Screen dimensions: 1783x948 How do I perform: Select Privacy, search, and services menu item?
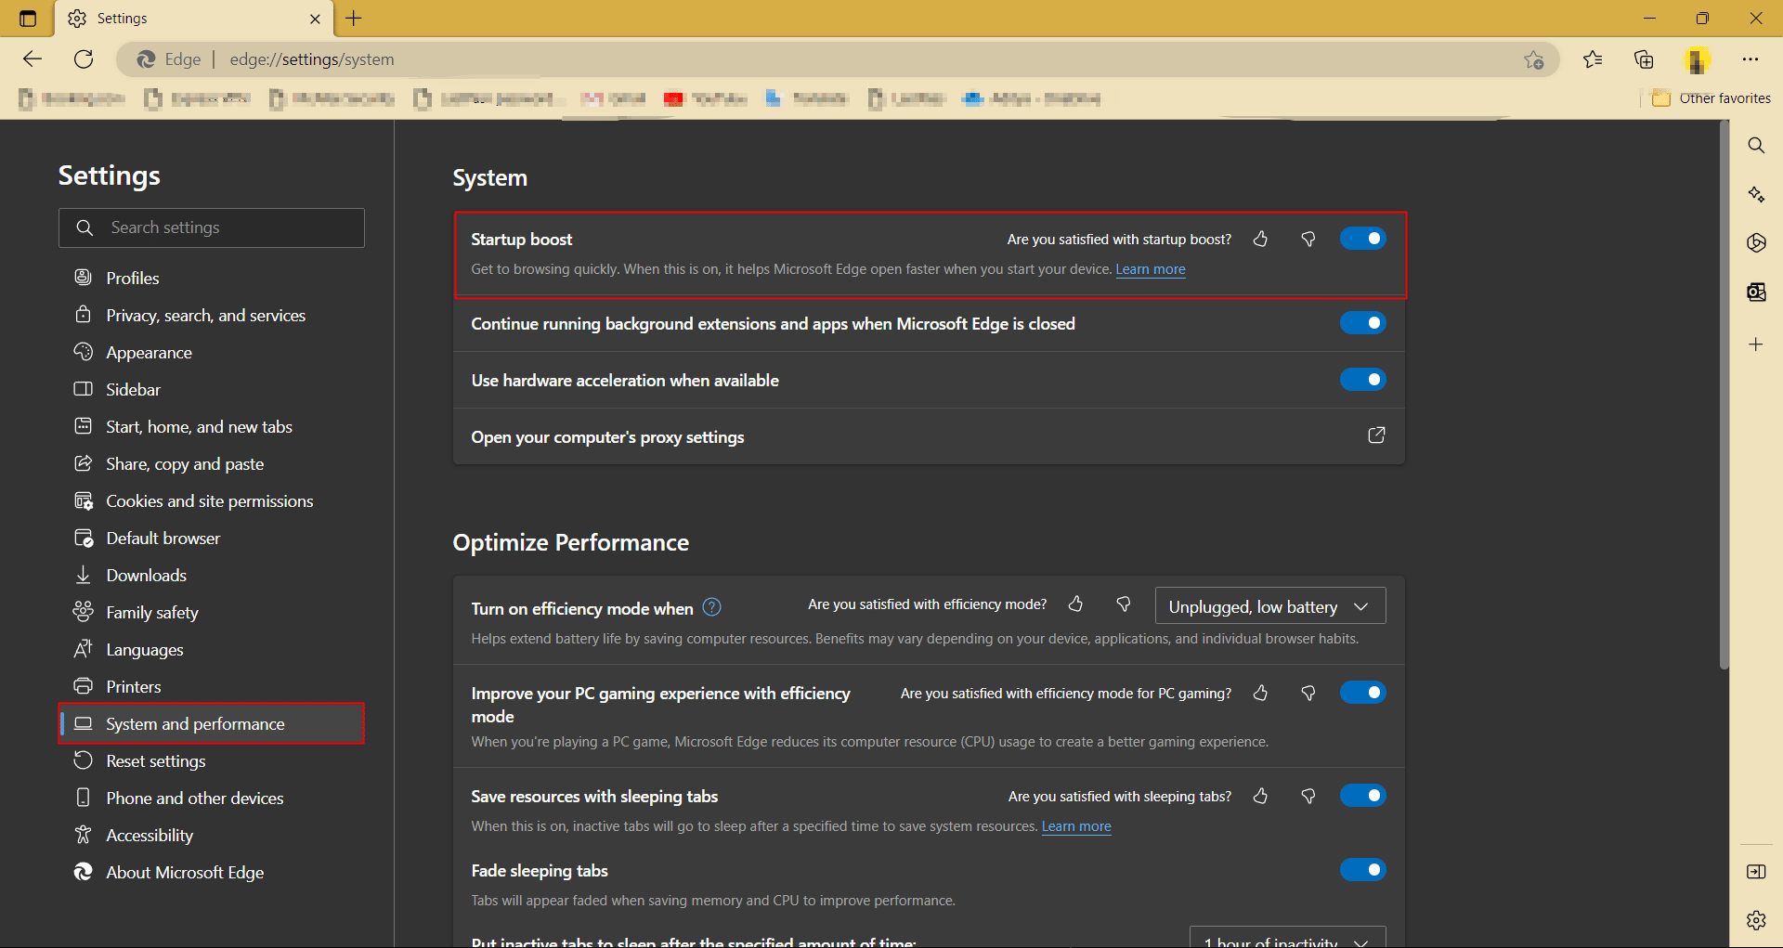click(205, 316)
